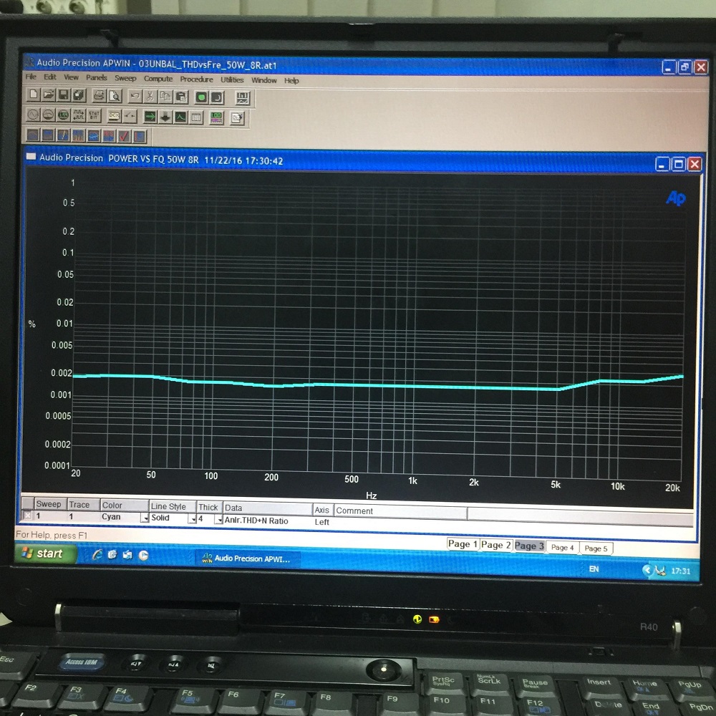The width and height of the screenshot is (716, 716).
Task: Click the Save floppy disk icon
Action: pos(64,95)
